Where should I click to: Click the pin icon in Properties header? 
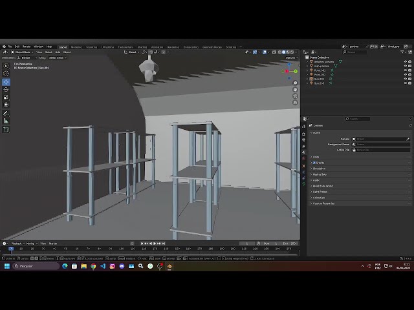tap(410, 125)
